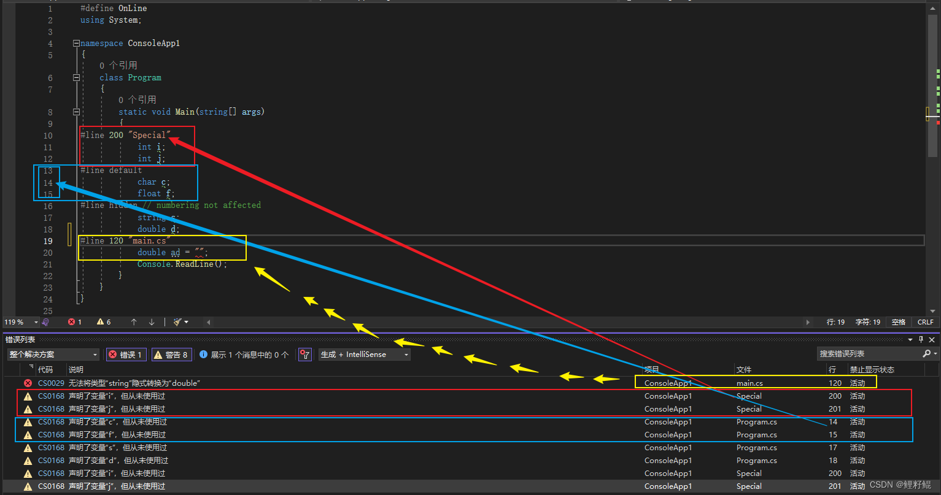Click the CRLF line ending indicator
The height and width of the screenshot is (495, 941).
(x=926, y=322)
